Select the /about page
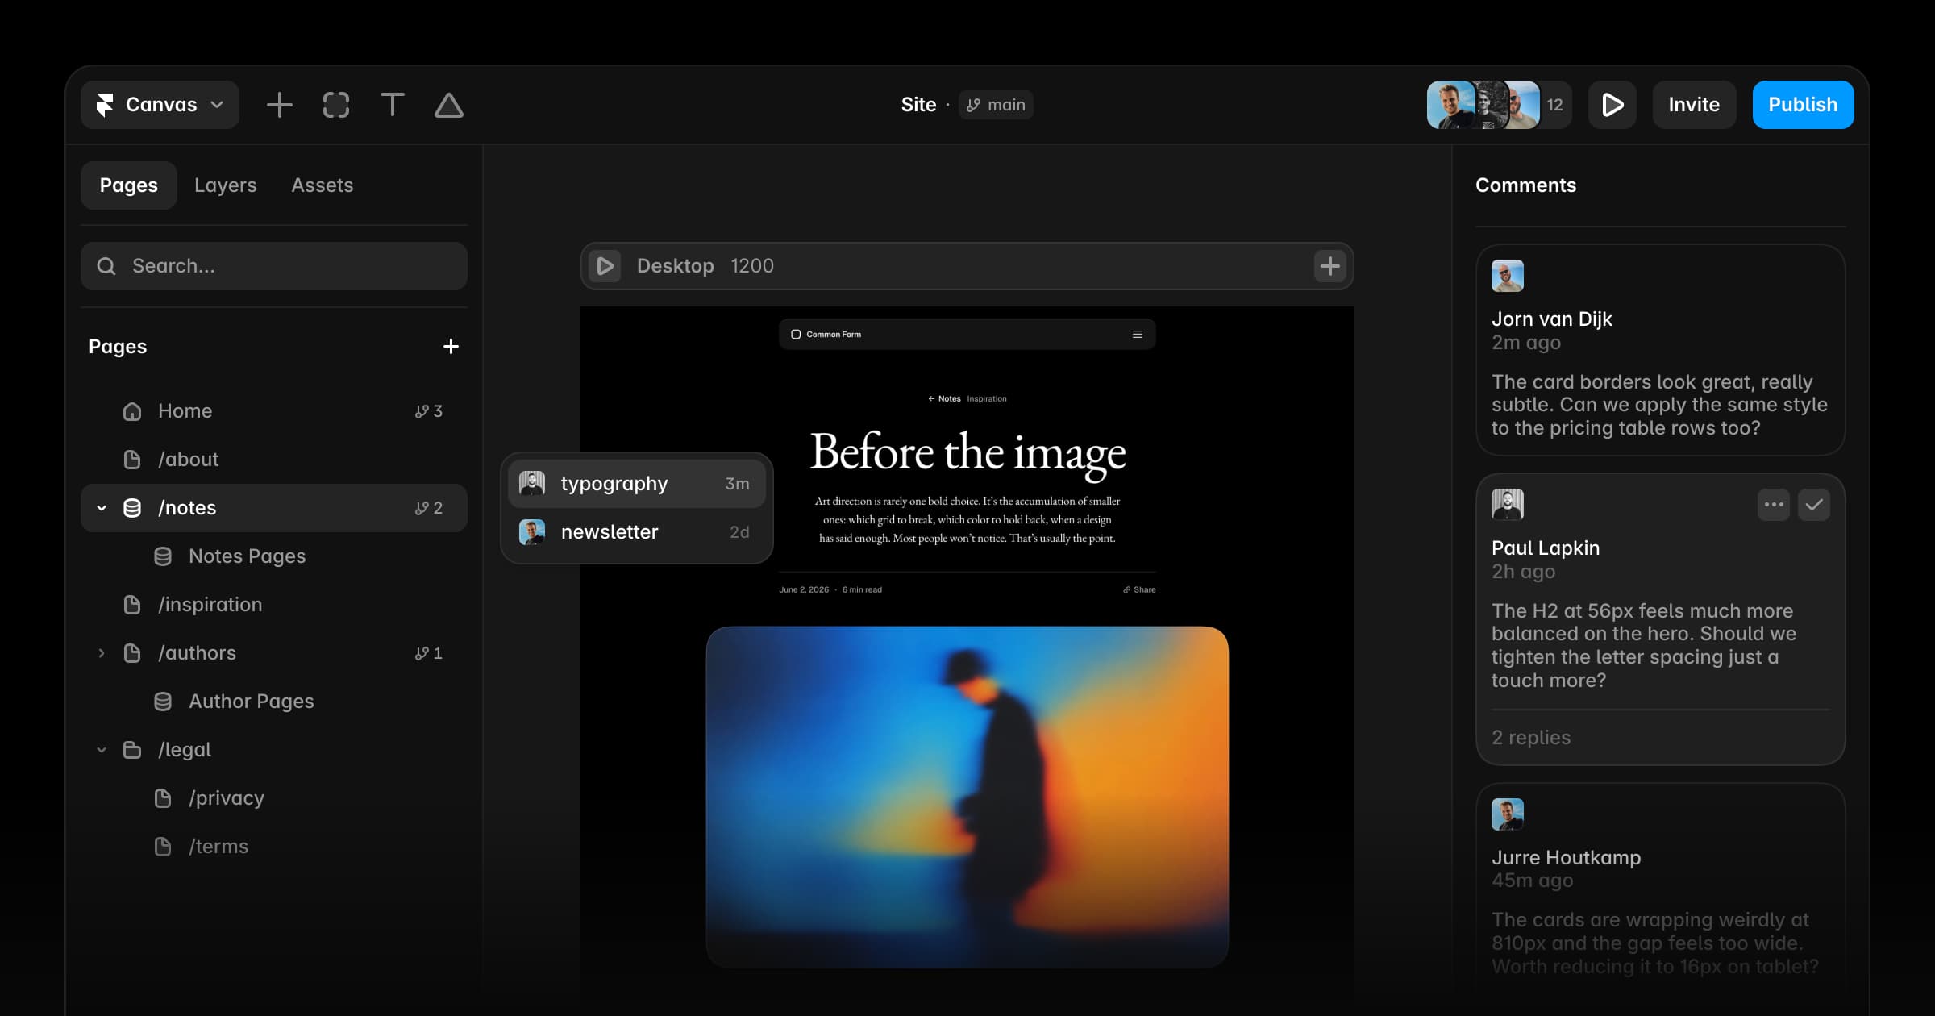This screenshot has width=1935, height=1016. coord(274,460)
